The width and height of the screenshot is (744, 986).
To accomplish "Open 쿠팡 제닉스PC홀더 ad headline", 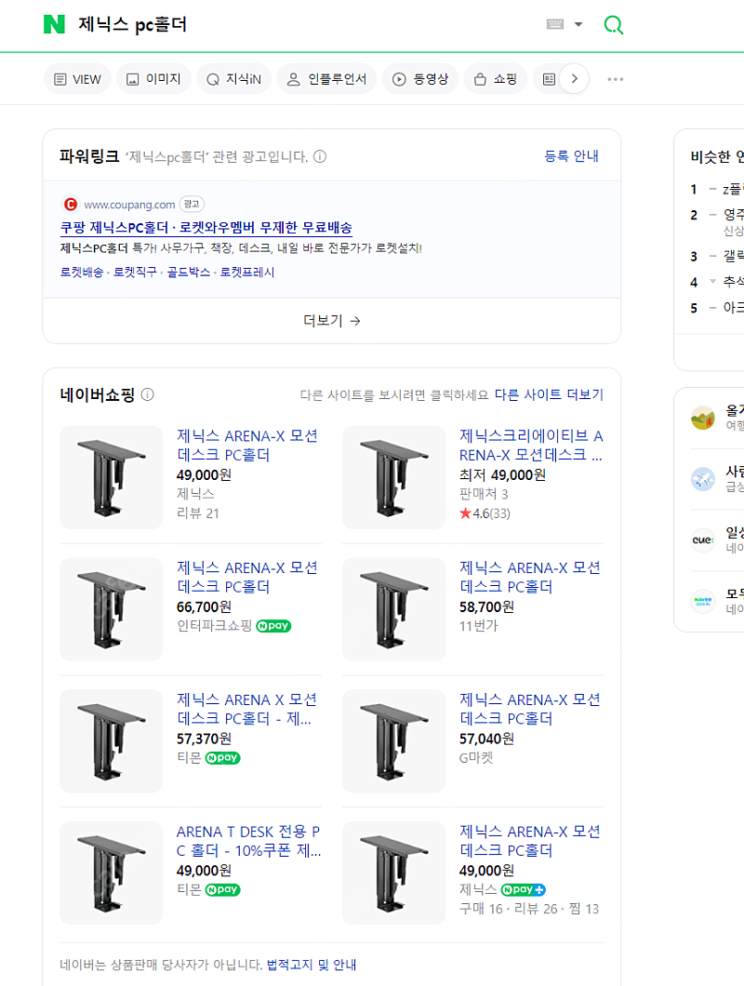I will [x=206, y=228].
